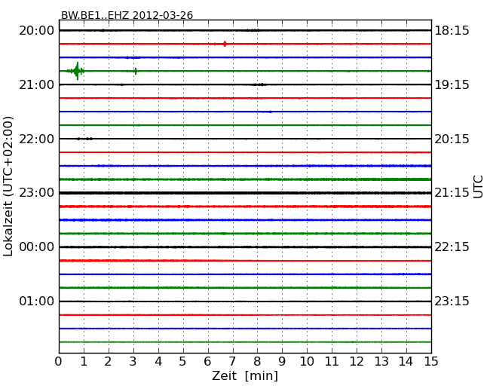Image resolution: width=490 pixels, height=392 pixels.
Task: Click the 01:00 local time label
Action: tap(37, 301)
